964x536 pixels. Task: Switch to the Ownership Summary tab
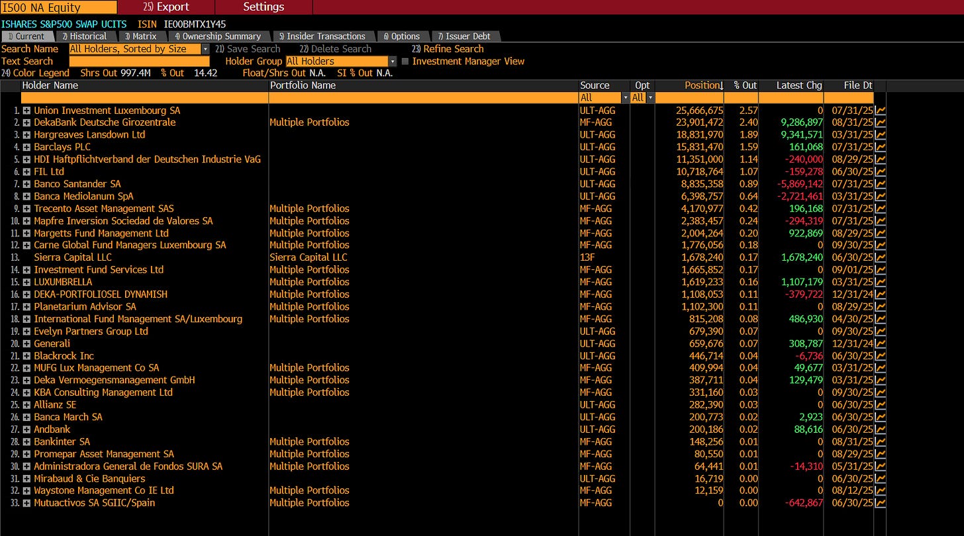[x=218, y=36]
